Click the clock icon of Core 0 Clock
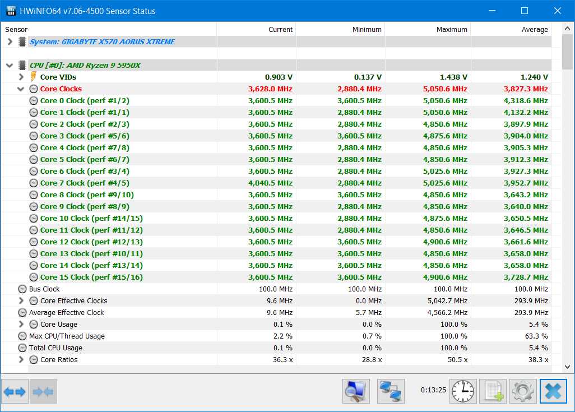 tap(34, 100)
